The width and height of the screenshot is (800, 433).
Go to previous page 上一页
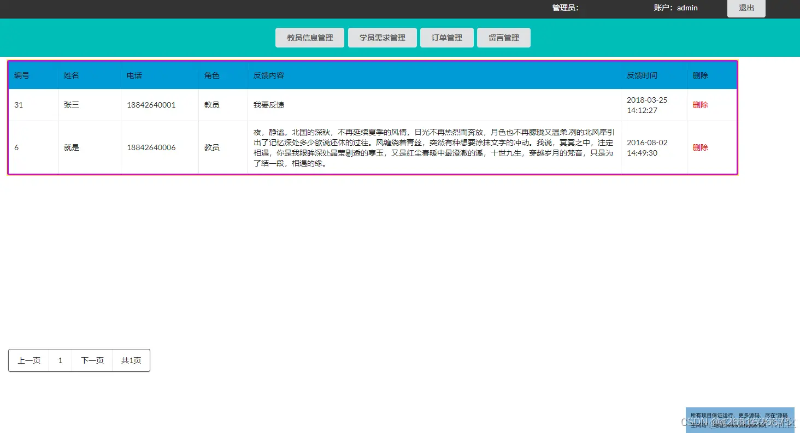coord(29,360)
